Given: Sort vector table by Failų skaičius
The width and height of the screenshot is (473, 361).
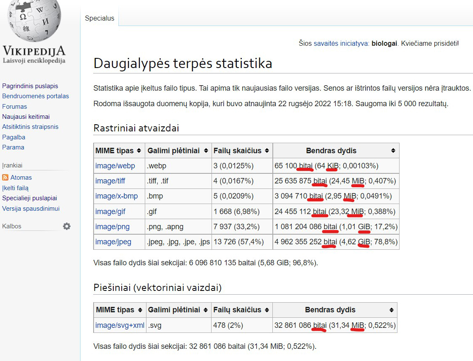Looking at the screenshot, I should (x=267, y=310).
